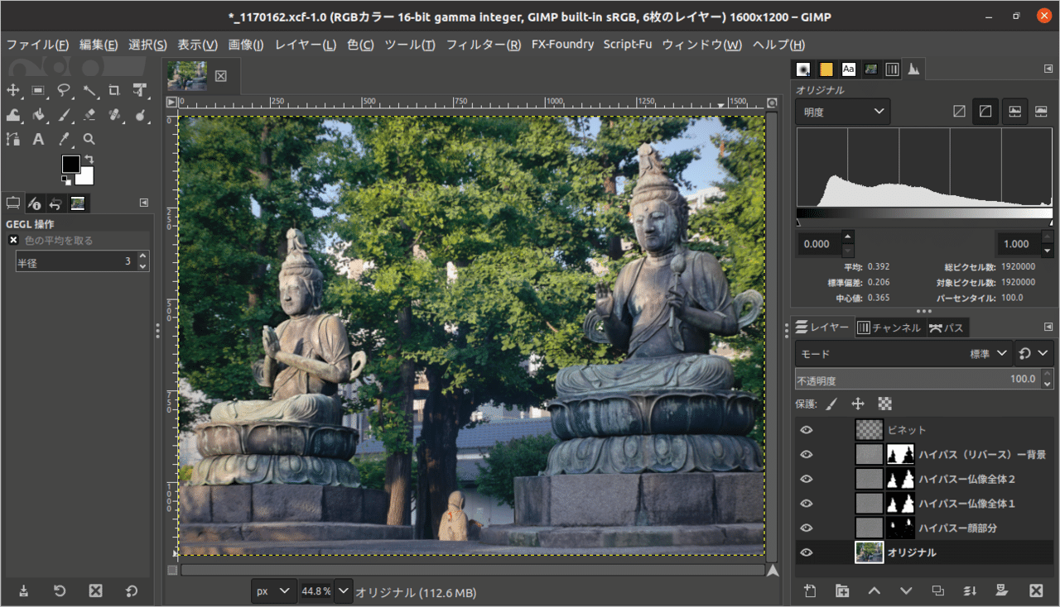Select the Bucket Fill tool

(38, 115)
